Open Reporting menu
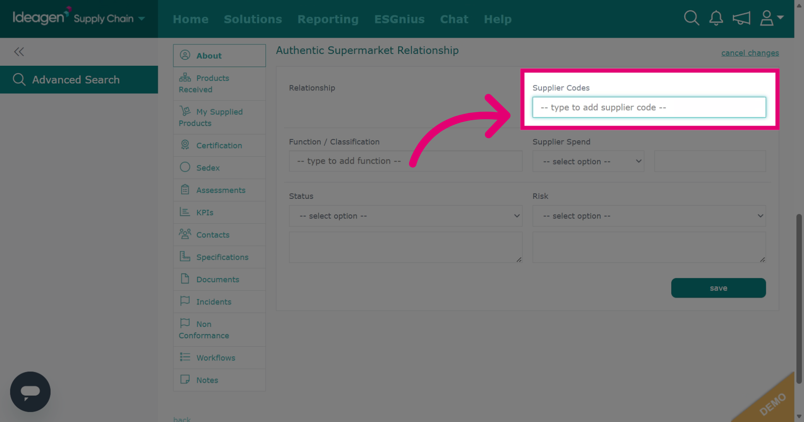The width and height of the screenshot is (804, 422). [328, 19]
